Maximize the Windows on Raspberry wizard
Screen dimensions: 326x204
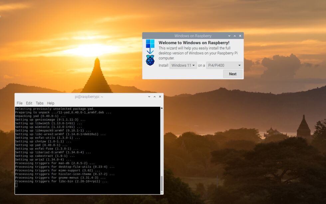(235, 36)
